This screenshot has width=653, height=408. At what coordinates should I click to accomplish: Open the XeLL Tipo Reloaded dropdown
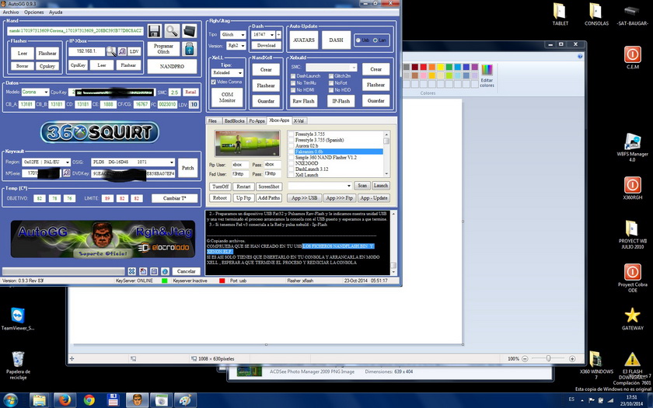tap(240, 72)
